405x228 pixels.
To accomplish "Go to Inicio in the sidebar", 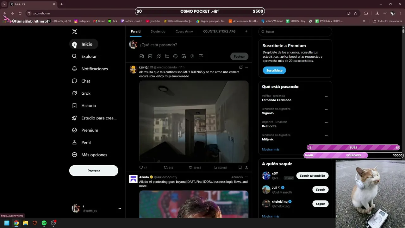I will click(84, 44).
